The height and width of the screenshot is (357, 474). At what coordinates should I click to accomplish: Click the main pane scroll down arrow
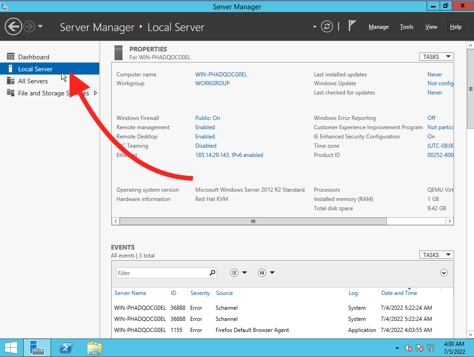point(470,334)
